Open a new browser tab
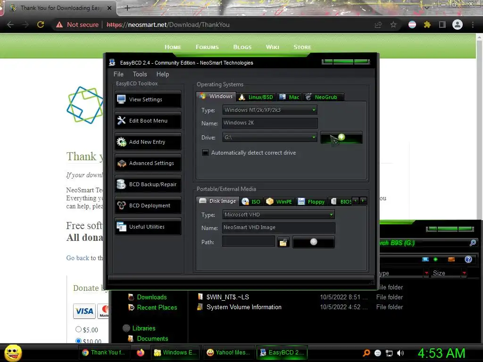Image resolution: width=483 pixels, height=362 pixels. pos(127,8)
